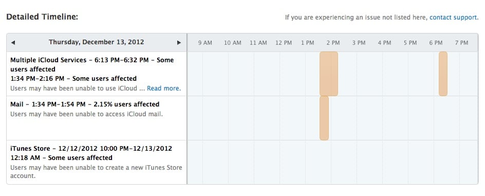Select the 1:34 PM–2:16 PM iCloud outage bar

(328, 74)
